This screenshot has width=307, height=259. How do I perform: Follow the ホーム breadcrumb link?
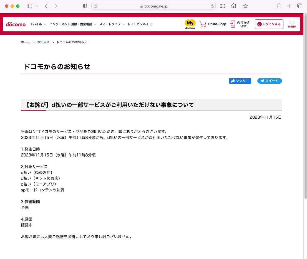tap(26, 42)
